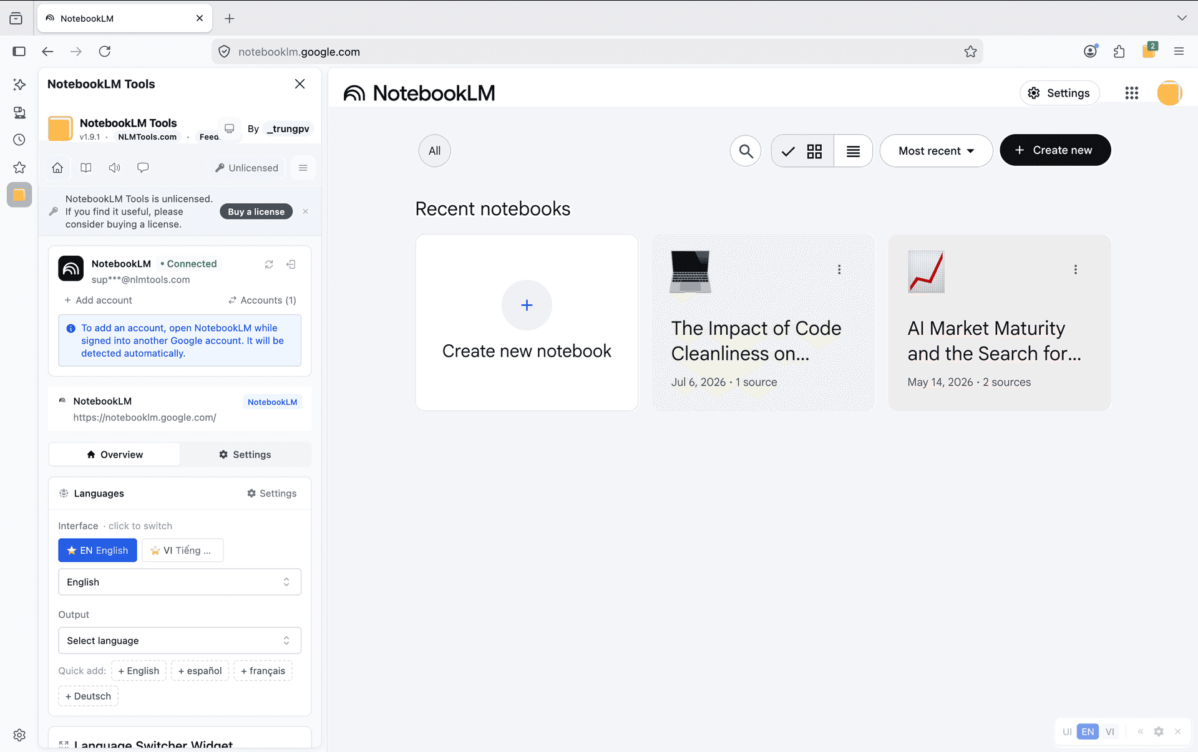The height and width of the screenshot is (752, 1198).
Task: Open the browser extensions puzzle icon
Action: coord(1119,52)
